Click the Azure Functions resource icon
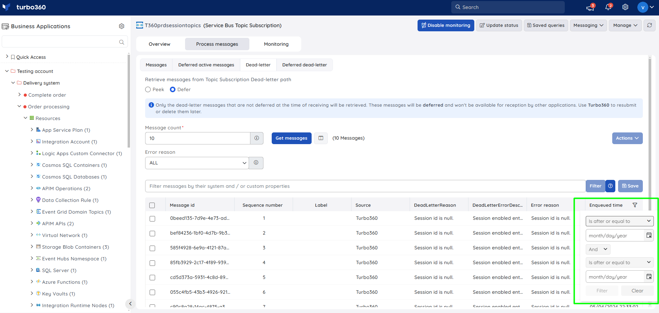The width and height of the screenshot is (659, 313). pyautogui.click(x=39, y=282)
